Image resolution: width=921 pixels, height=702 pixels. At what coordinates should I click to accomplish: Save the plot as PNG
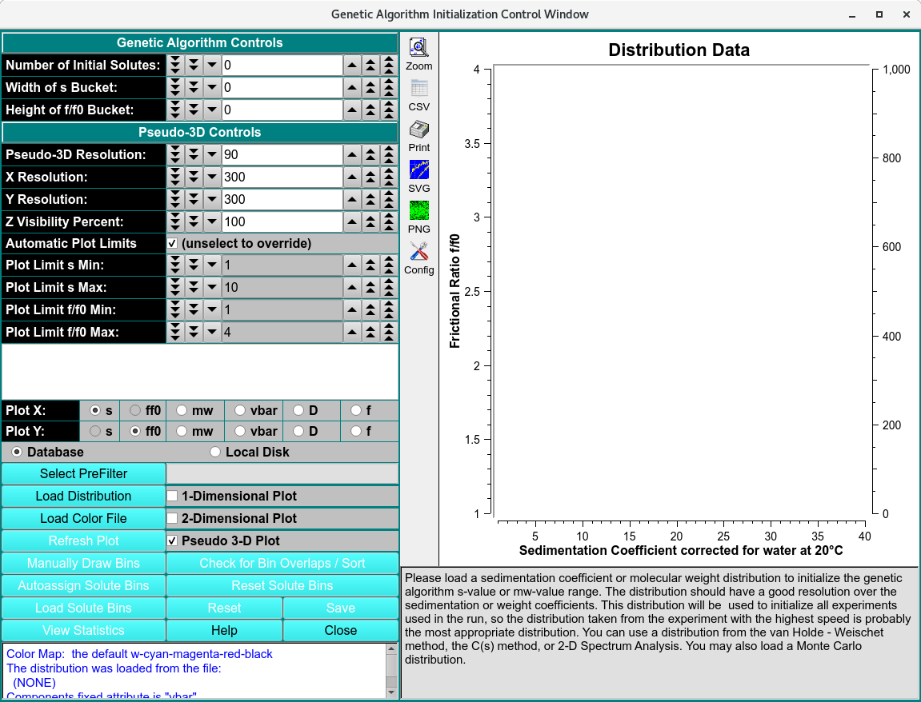click(x=418, y=212)
